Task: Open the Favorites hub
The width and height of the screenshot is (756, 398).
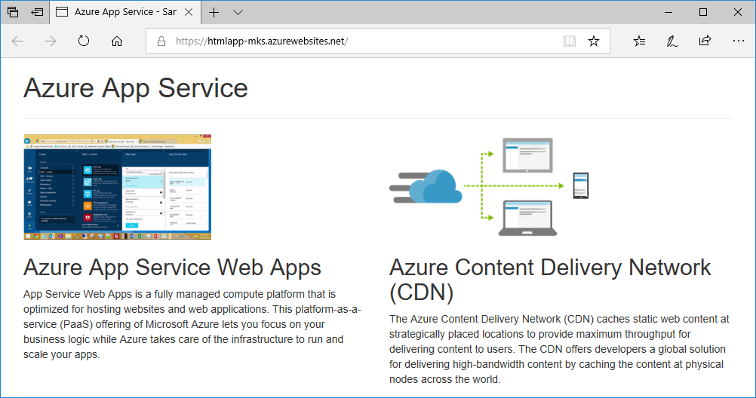Action: point(639,41)
